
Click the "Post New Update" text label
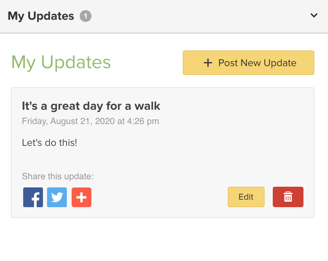coord(257,63)
